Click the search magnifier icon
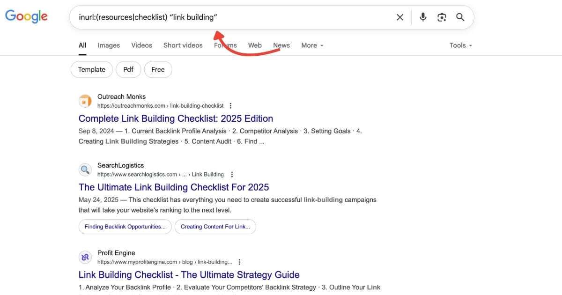Viewport: 562px width, 295px height. coord(460,17)
